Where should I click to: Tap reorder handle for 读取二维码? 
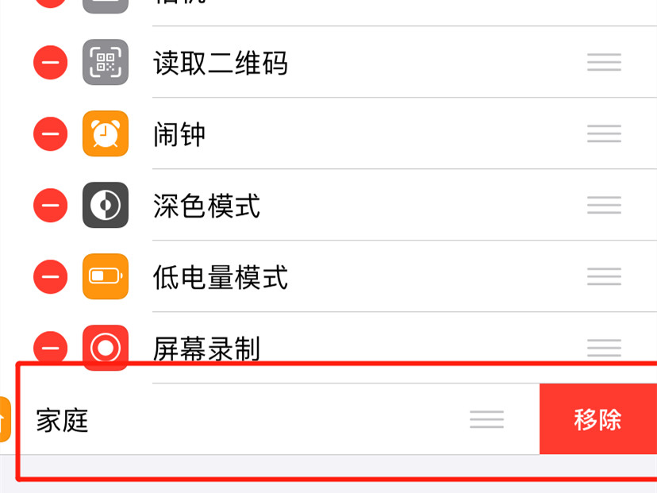click(604, 63)
